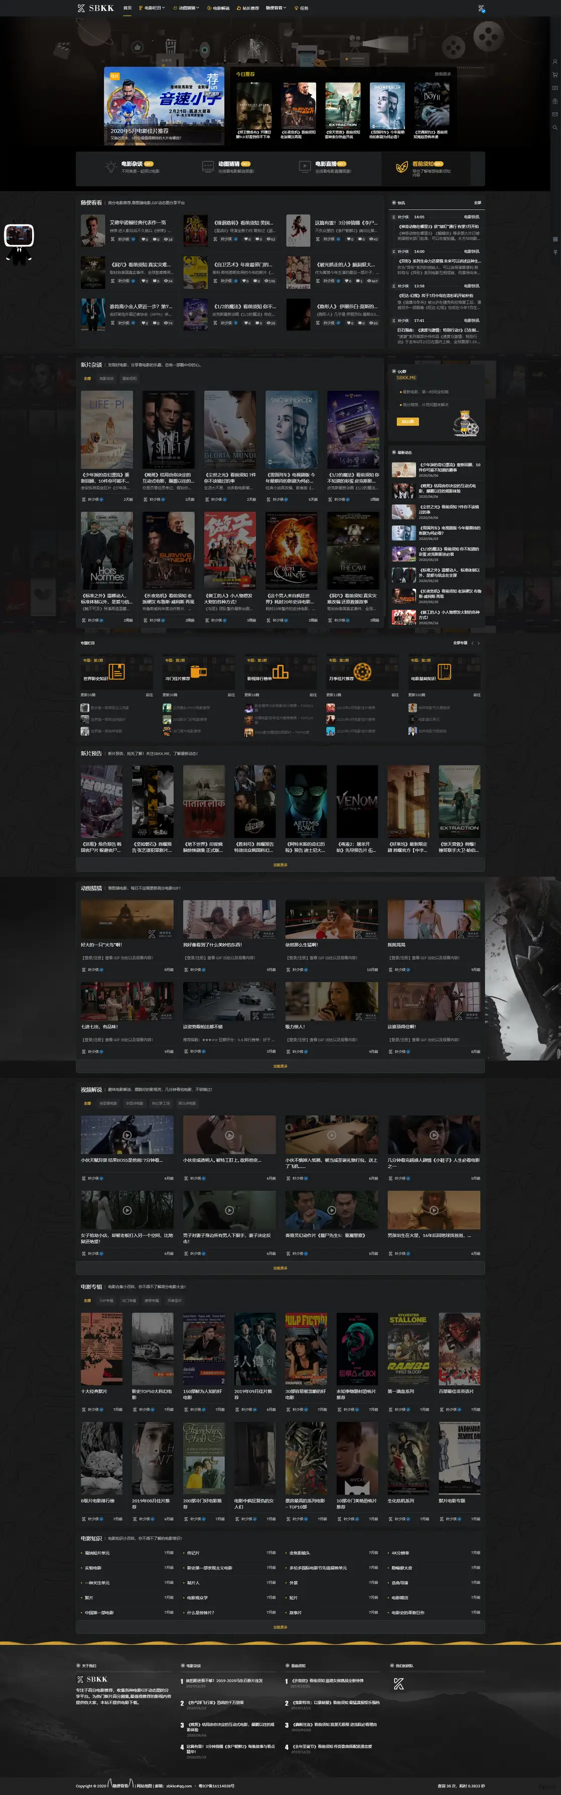Click the 世界影史知识 document icon

tap(117, 671)
